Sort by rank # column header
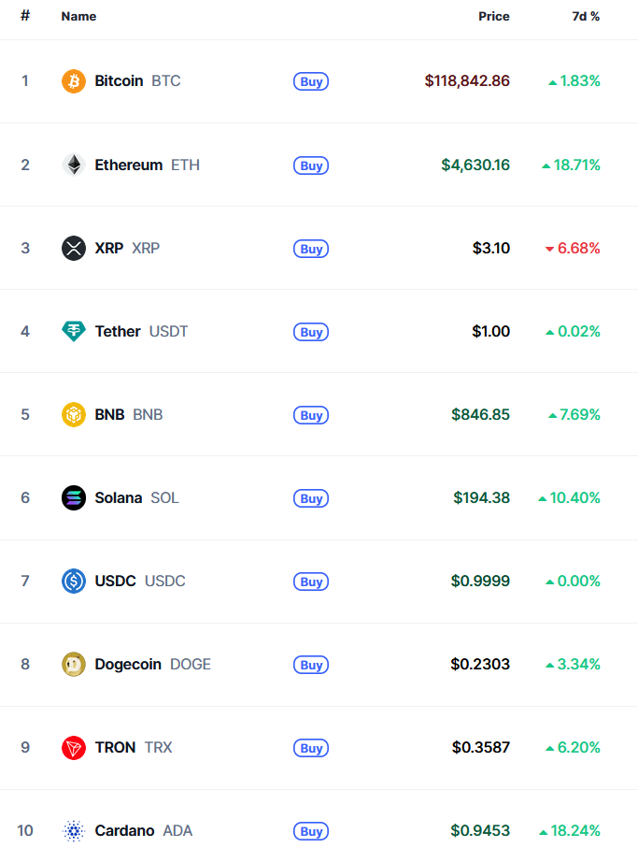638x862 pixels. 25,17
